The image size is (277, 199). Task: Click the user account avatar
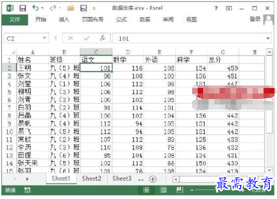pos(269,19)
